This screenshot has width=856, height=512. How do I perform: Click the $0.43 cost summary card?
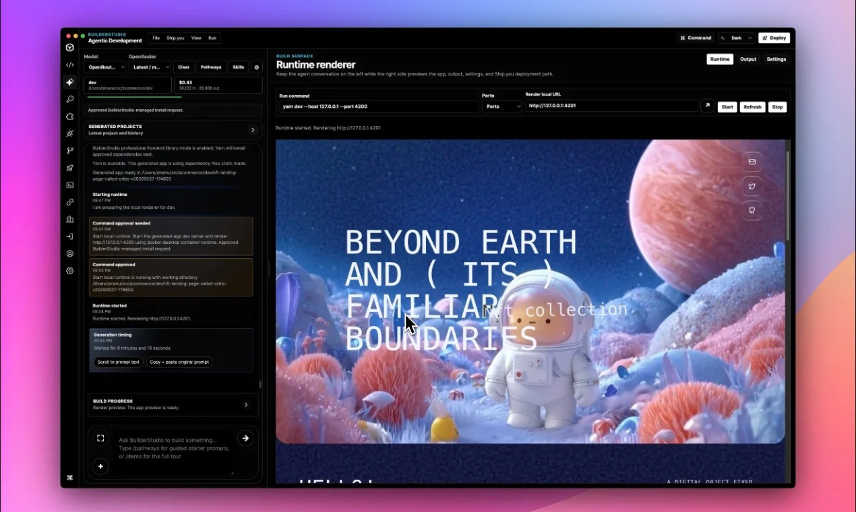click(218, 85)
